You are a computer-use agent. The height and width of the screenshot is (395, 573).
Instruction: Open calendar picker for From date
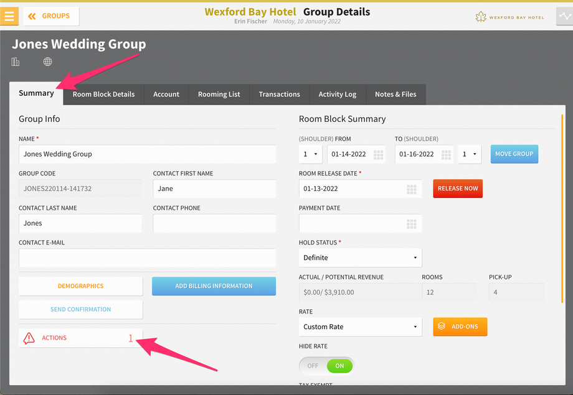[x=378, y=155]
